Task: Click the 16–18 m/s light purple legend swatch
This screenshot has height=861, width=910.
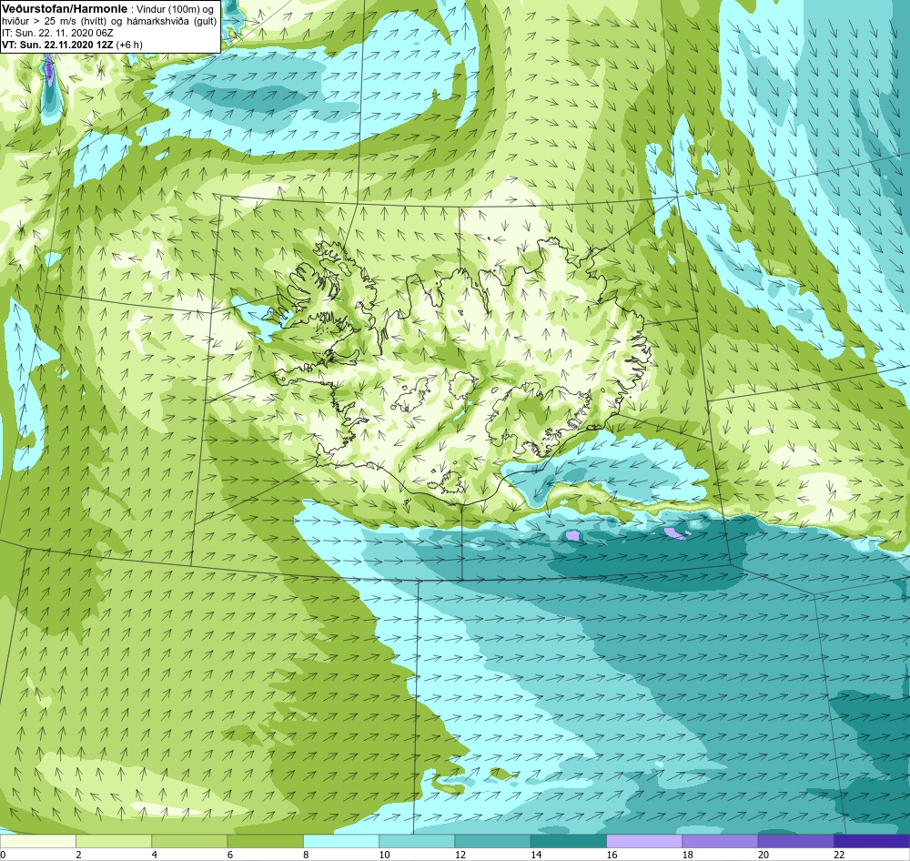Action: pos(644,841)
